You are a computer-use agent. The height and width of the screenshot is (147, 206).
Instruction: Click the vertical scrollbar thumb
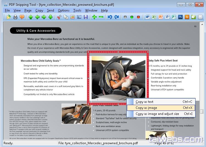pyautogui.click(x=202, y=111)
